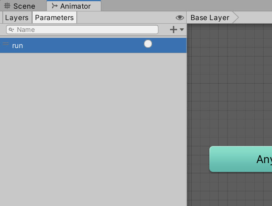Open the add-parameter dropdown arrow

coord(182,30)
